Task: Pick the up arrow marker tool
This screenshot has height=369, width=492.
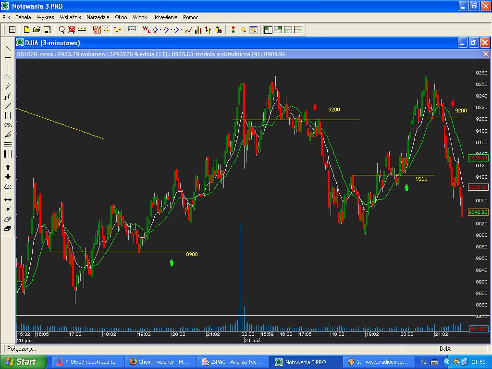Action: click(8, 167)
